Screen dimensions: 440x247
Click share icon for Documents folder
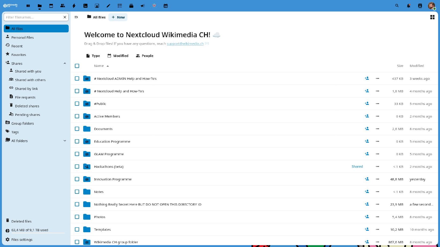[367, 129]
